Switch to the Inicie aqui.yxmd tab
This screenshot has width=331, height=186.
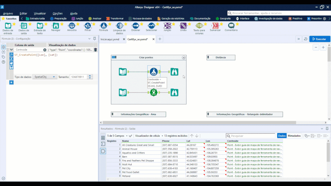pos(110,39)
